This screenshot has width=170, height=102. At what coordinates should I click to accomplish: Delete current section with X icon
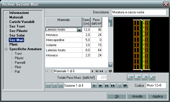click(125, 86)
